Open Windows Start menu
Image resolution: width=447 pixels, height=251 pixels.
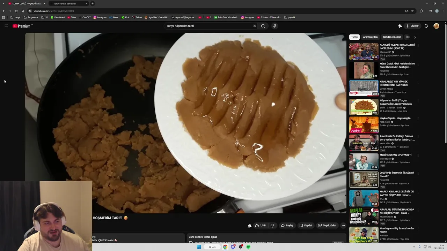[199, 247]
